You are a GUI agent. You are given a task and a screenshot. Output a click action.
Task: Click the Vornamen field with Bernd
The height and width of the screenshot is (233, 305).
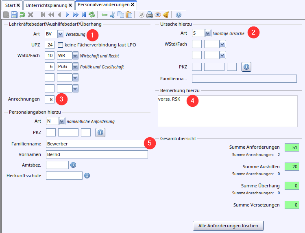pos(97,154)
